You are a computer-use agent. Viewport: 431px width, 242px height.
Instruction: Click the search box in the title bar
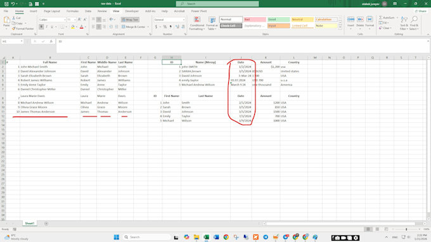217,4
